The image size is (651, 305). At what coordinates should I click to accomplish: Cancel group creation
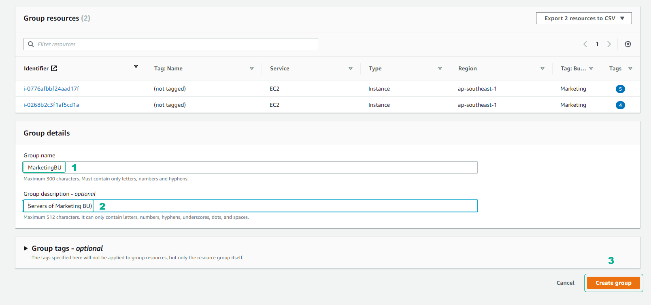pos(565,283)
